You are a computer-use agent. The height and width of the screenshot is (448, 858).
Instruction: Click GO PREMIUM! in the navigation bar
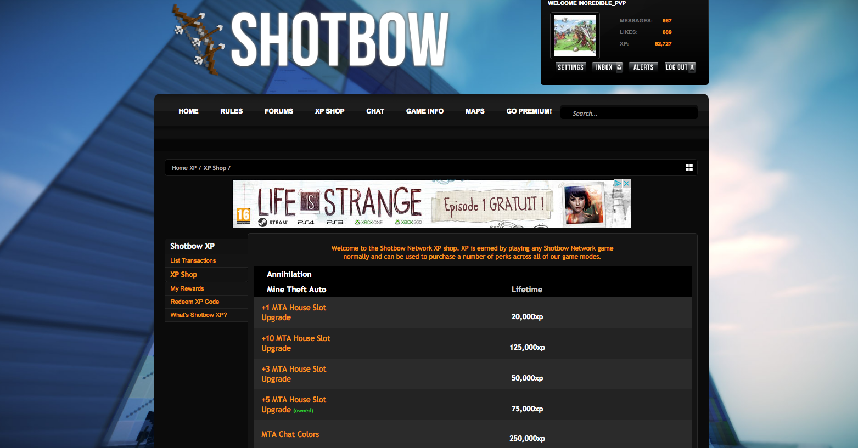(529, 111)
